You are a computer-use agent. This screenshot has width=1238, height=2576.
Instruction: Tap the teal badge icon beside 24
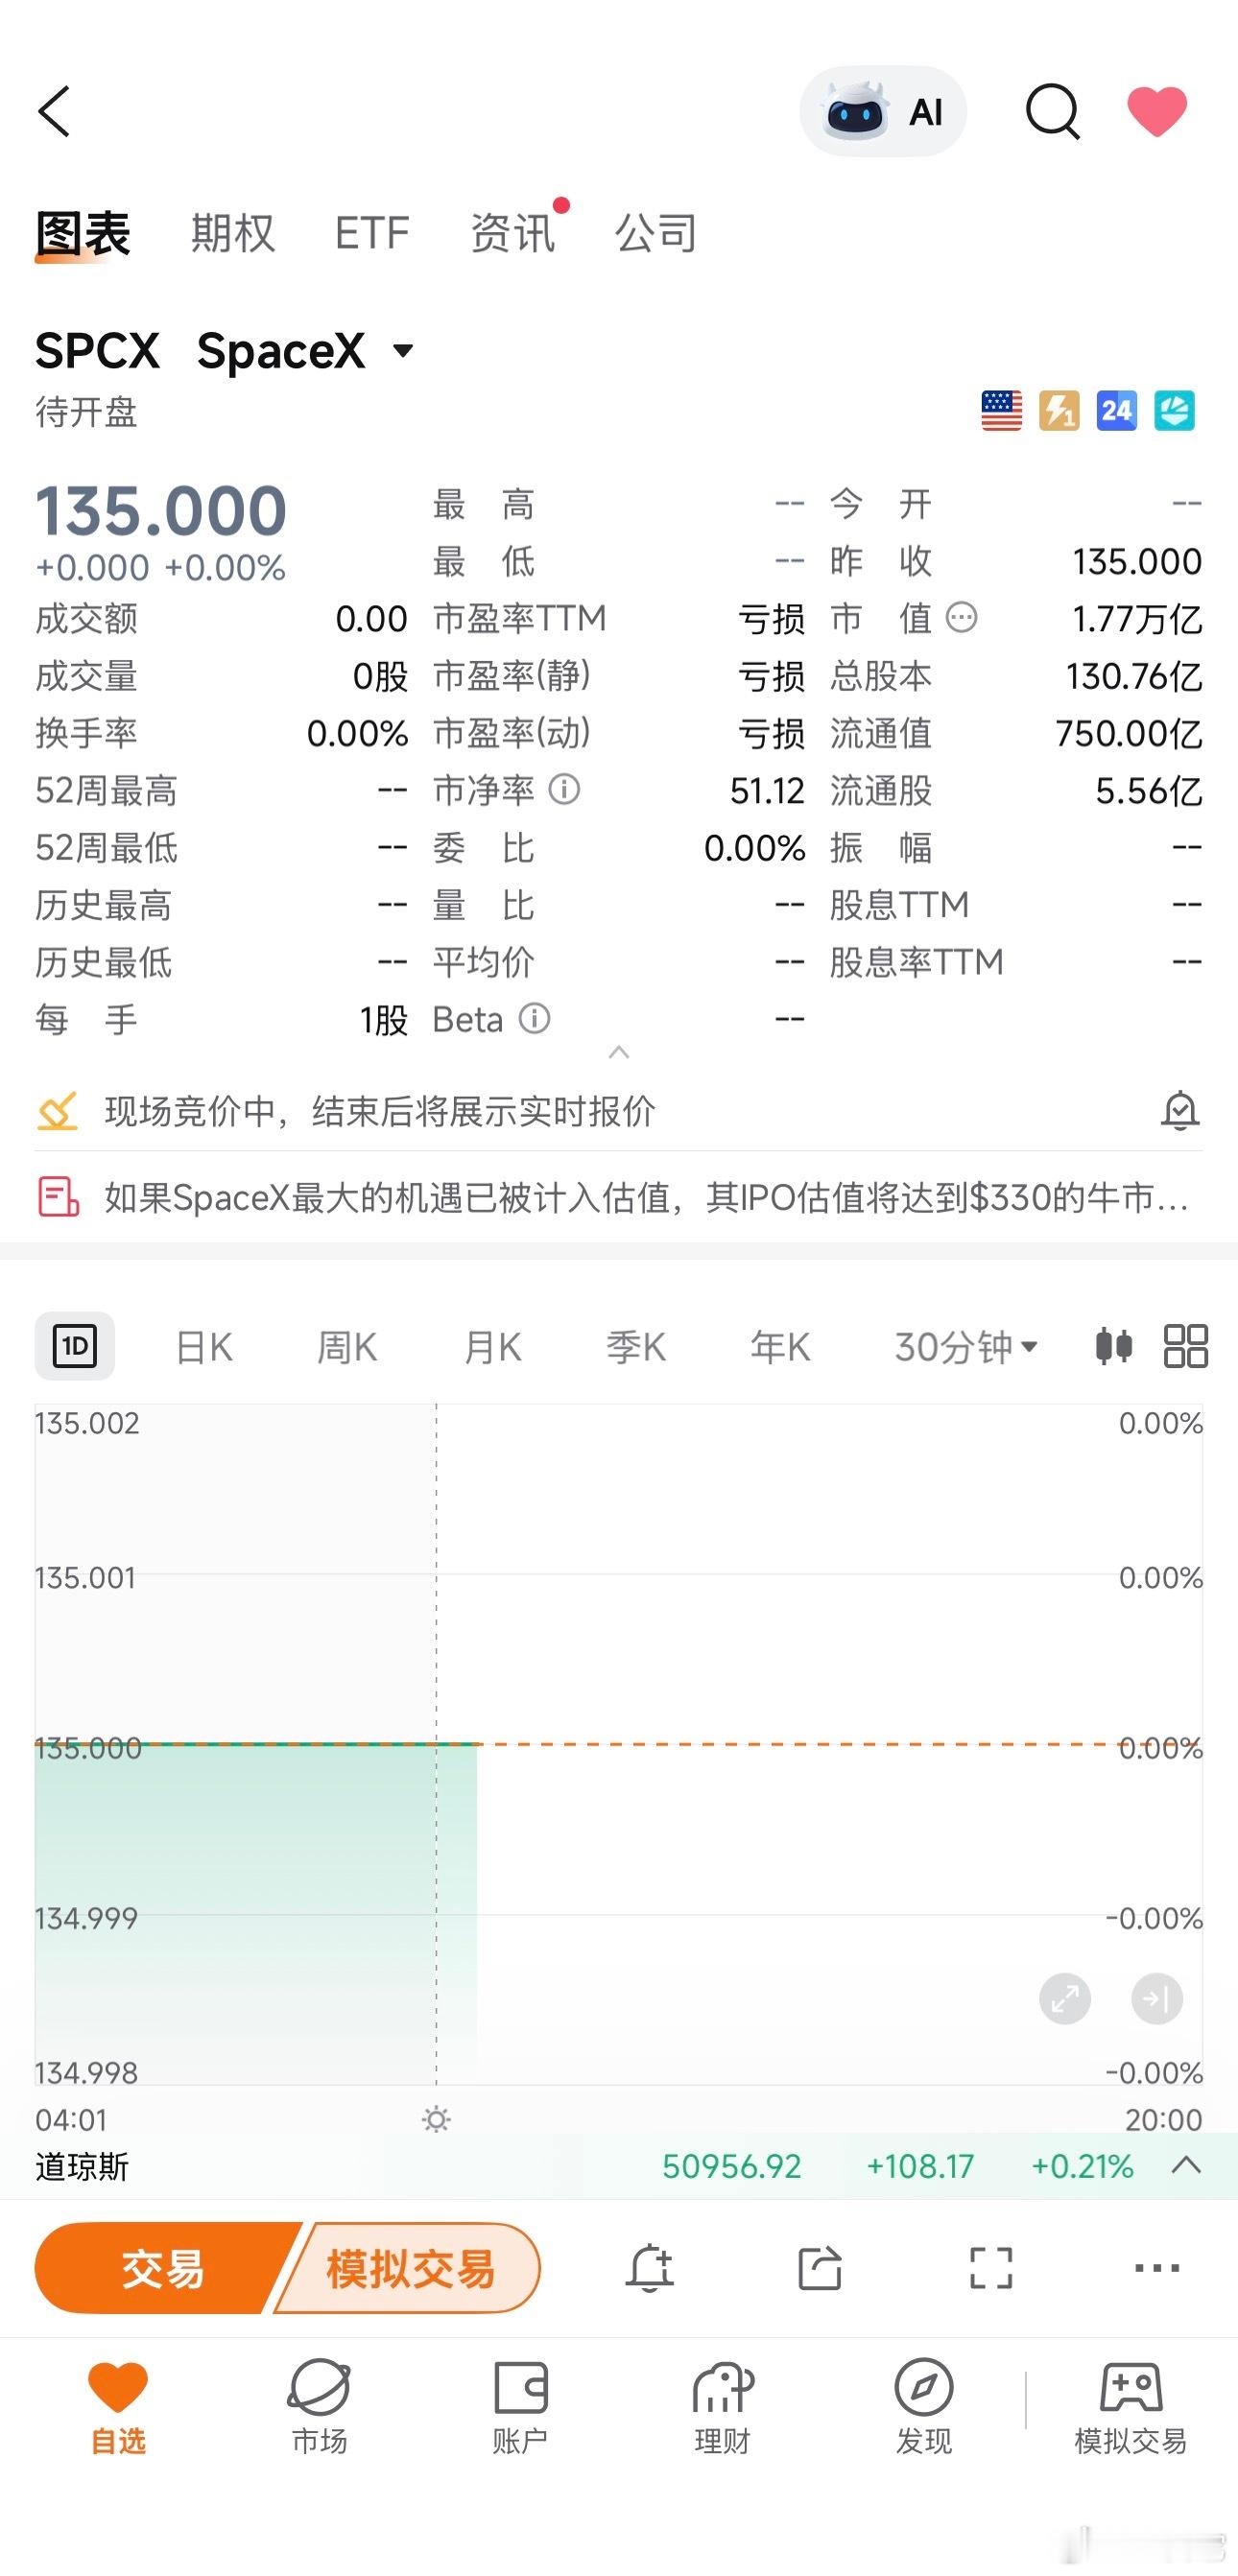1174,411
